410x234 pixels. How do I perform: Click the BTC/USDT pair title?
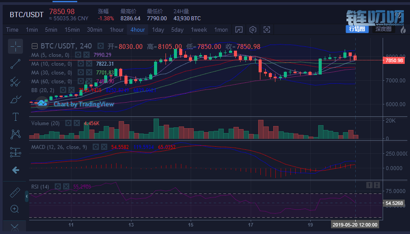tap(26, 15)
